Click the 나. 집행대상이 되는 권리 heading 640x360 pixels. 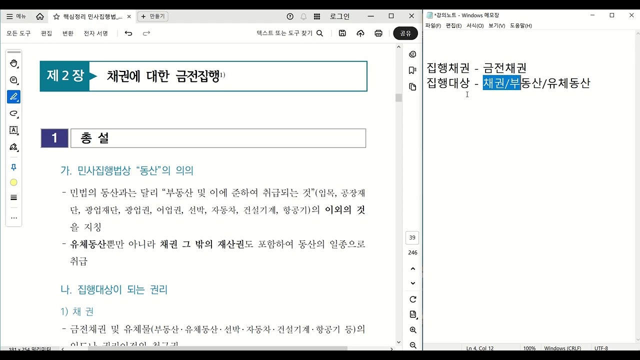114,289
